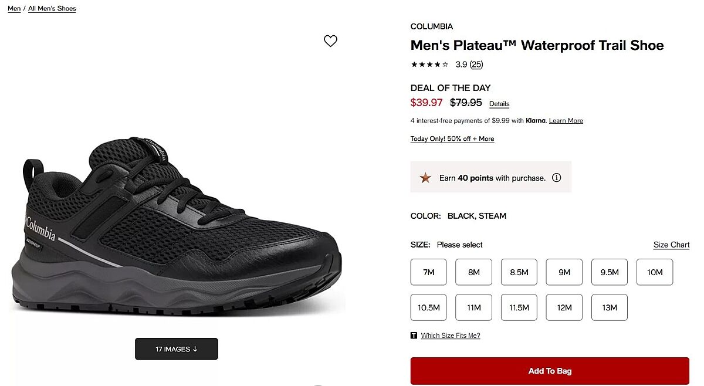Go to Men breadcrumb
This screenshot has height=386, width=704.
14,9
